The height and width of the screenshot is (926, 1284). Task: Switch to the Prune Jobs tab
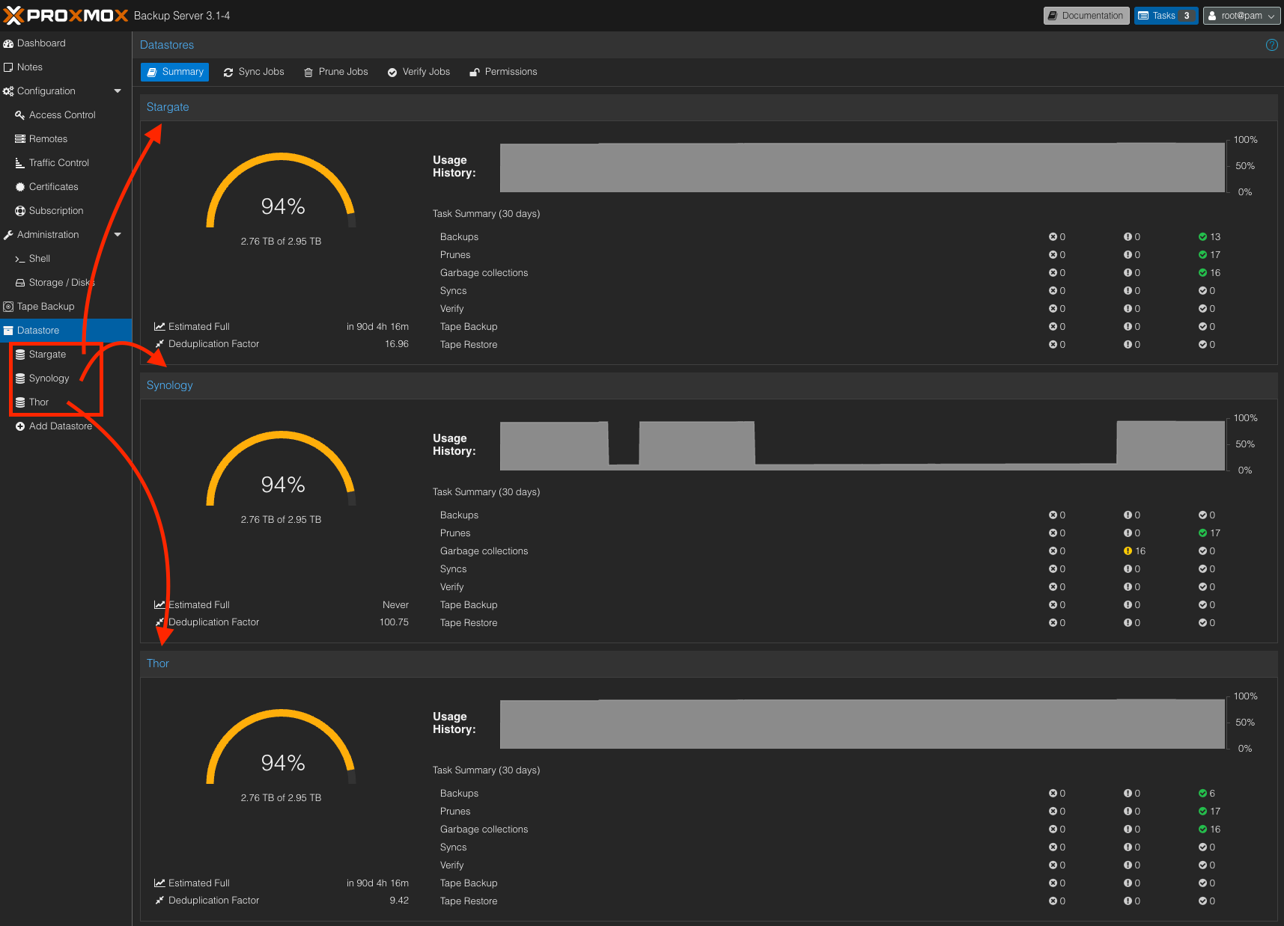(x=335, y=72)
